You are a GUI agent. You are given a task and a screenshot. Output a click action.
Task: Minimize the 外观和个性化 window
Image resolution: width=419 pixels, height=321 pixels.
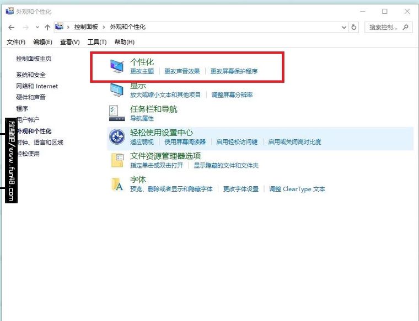point(363,12)
